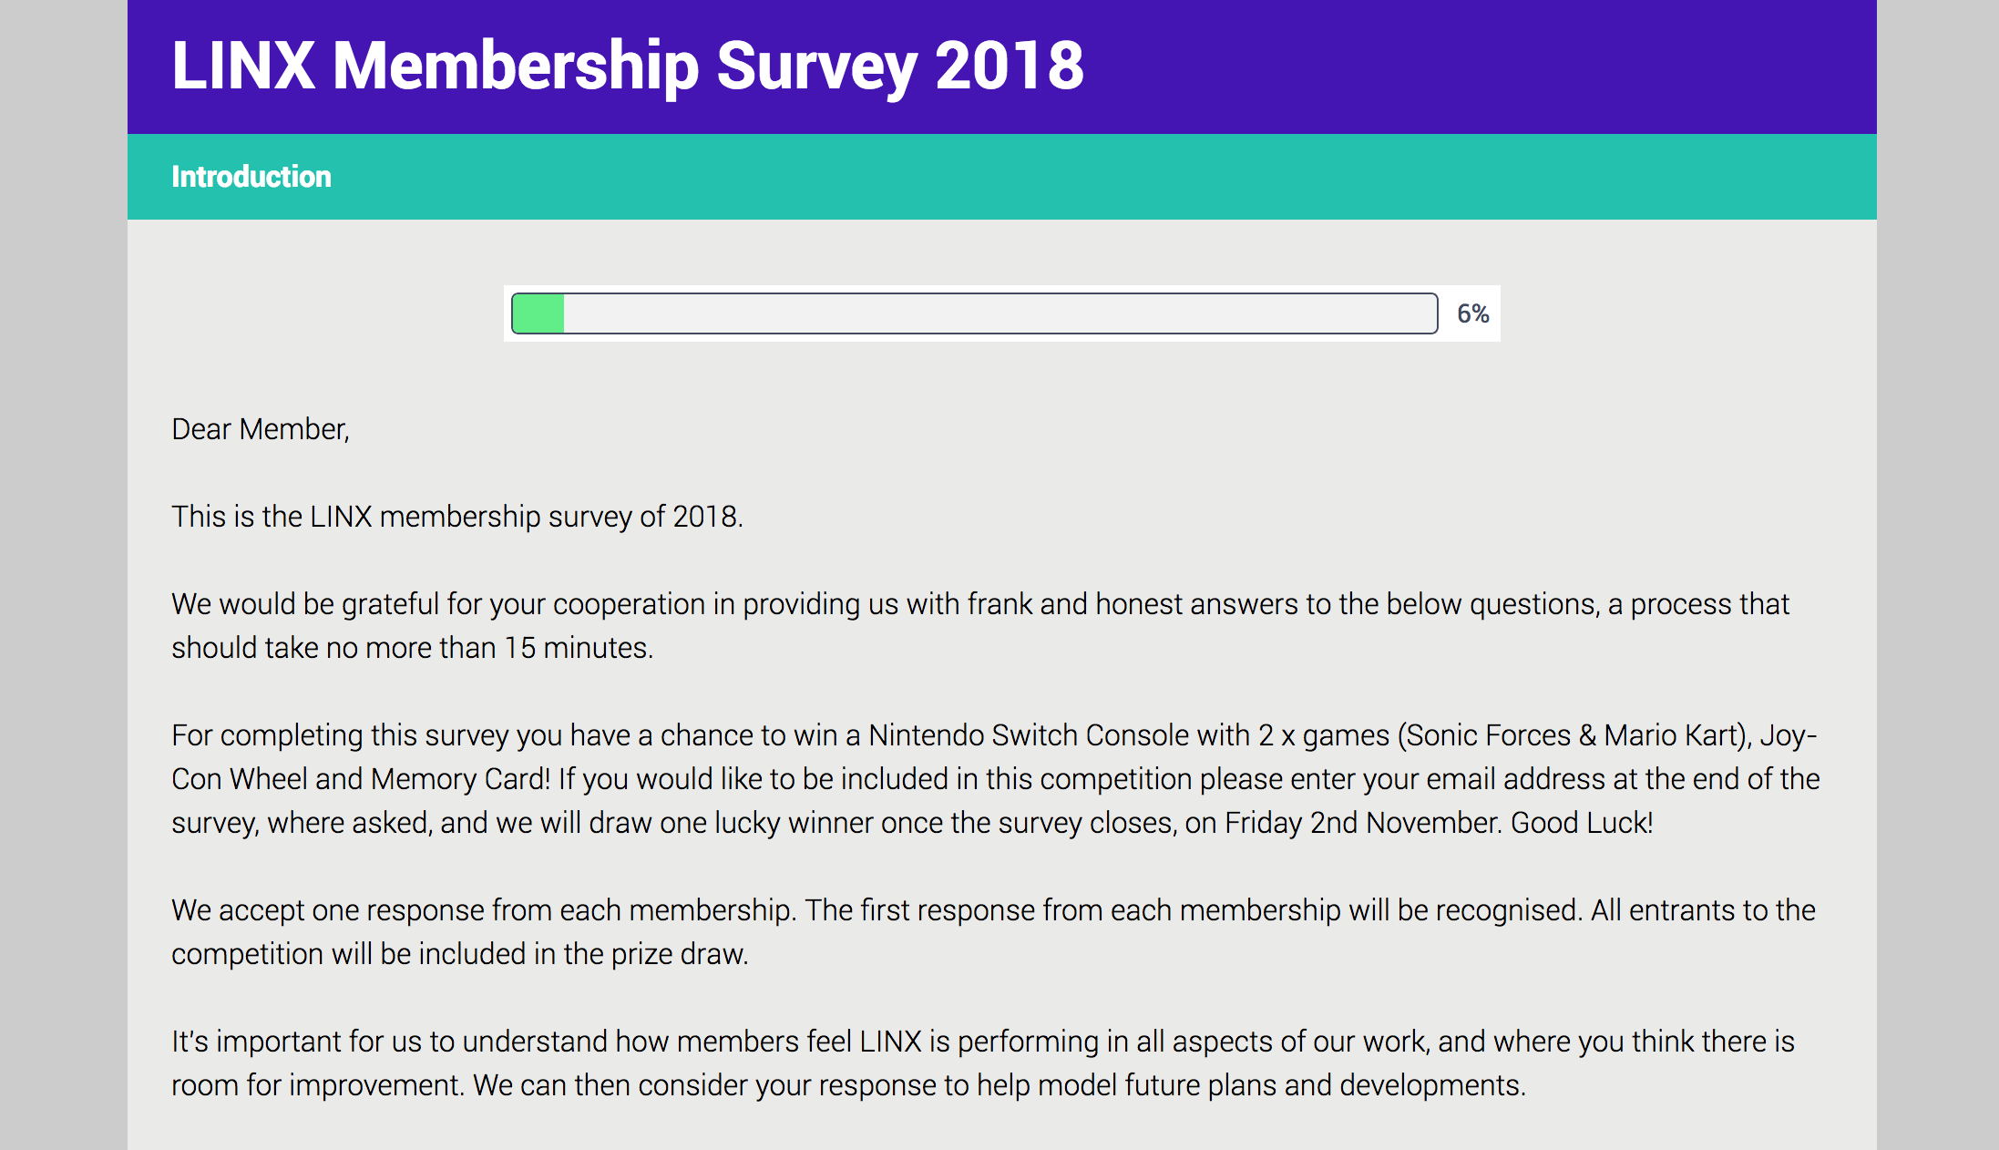
Task: Click the 'Good Luck!' text
Action: [x=1582, y=823]
